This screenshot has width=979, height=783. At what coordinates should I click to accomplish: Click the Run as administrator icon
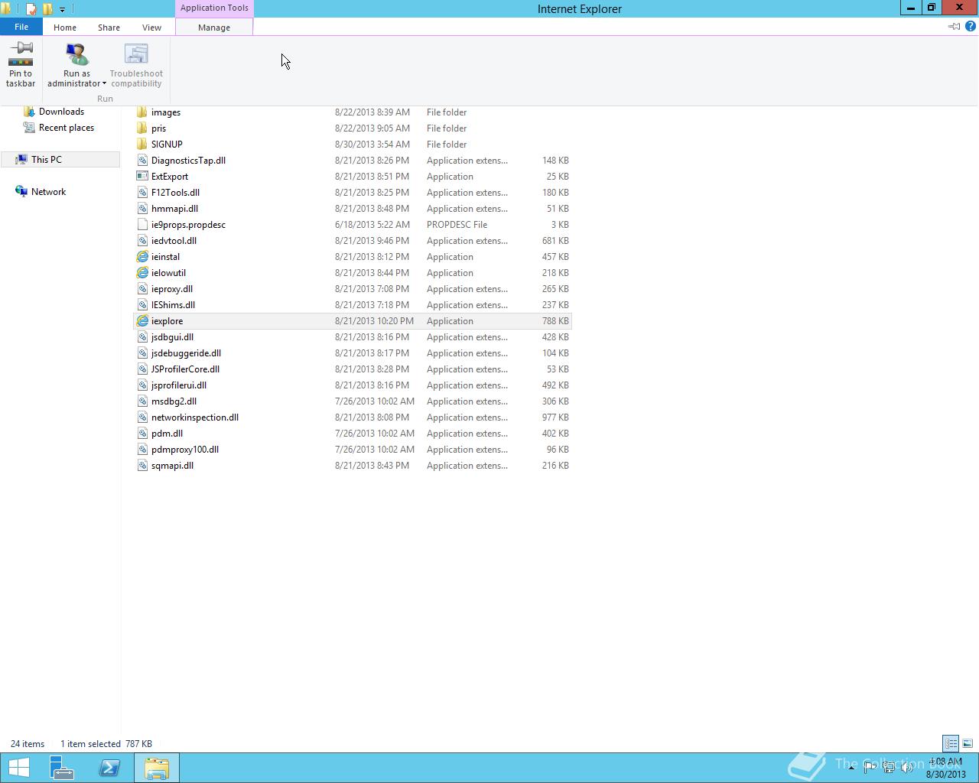point(76,55)
